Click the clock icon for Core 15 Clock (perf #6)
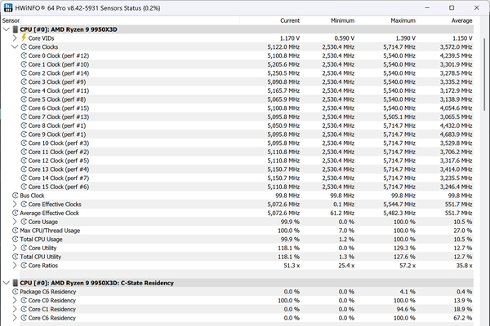 pyautogui.click(x=24, y=187)
